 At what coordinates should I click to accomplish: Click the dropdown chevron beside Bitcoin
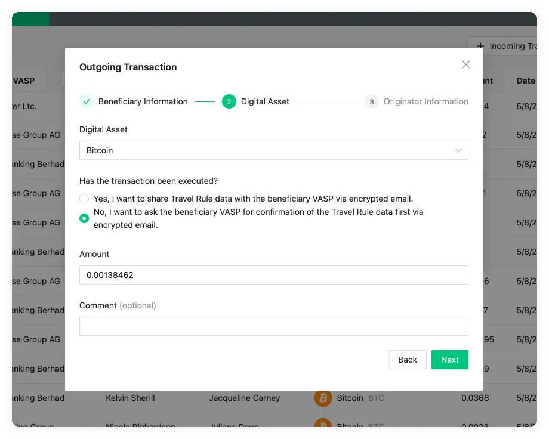pyautogui.click(x=458, y=150)
